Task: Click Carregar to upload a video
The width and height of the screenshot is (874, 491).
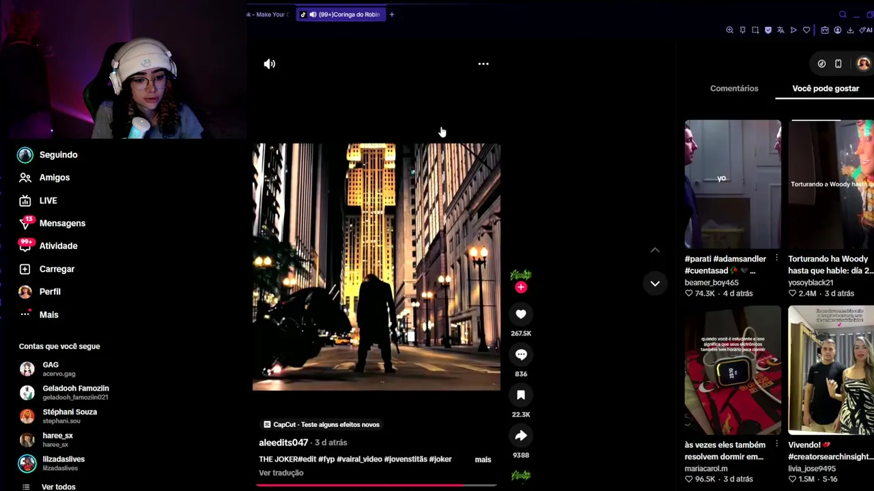Action: (x=46, y=269)
